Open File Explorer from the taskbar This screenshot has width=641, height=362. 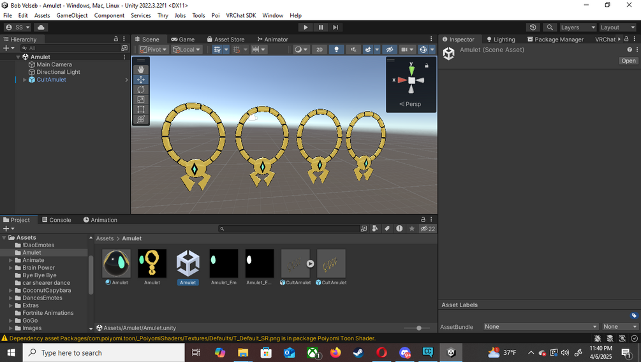click(243, 352)
